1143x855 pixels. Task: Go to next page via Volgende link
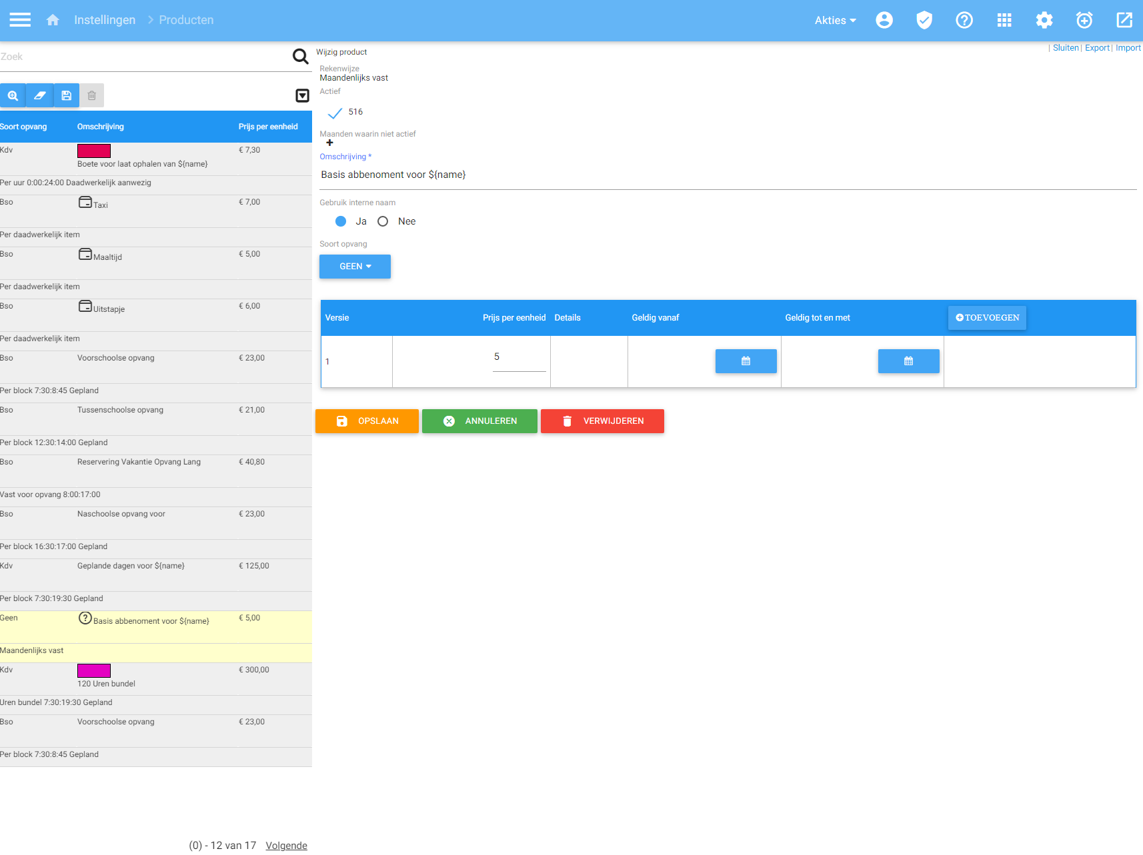pyautogui.click(x=286, y=845)
